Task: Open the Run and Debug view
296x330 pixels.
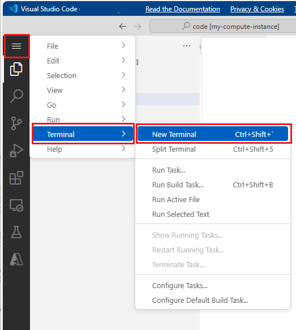Action: pos(16,151)
